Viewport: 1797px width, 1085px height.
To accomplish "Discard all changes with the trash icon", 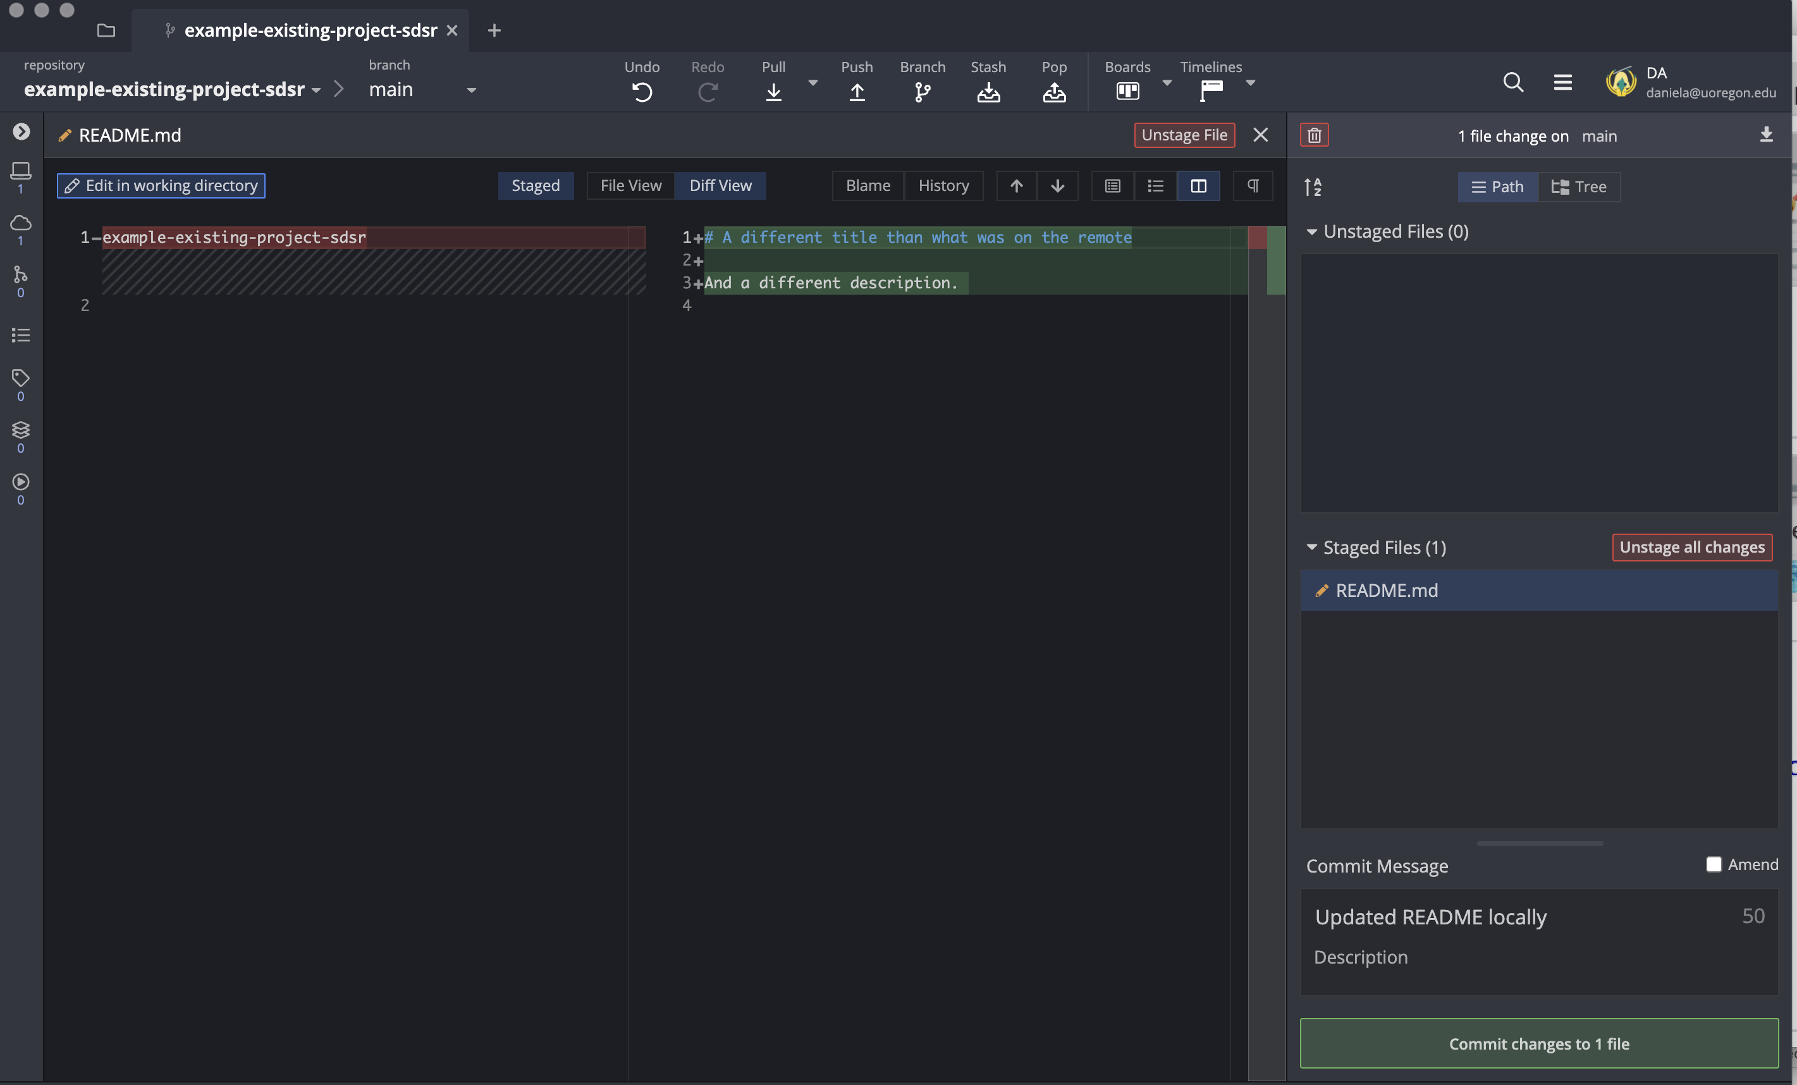I will (1314, 135).
